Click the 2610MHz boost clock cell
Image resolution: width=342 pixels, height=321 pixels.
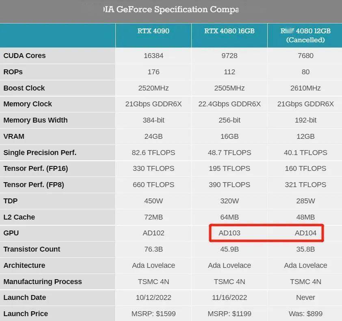[305, 88]
